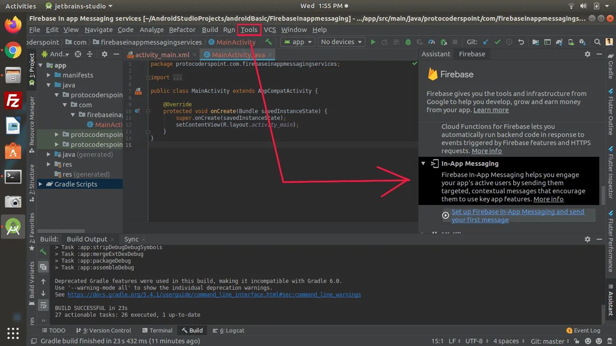Toggle the 1: Project tool window button
Viewport: 616px width, 346px height.
(32, 69)
